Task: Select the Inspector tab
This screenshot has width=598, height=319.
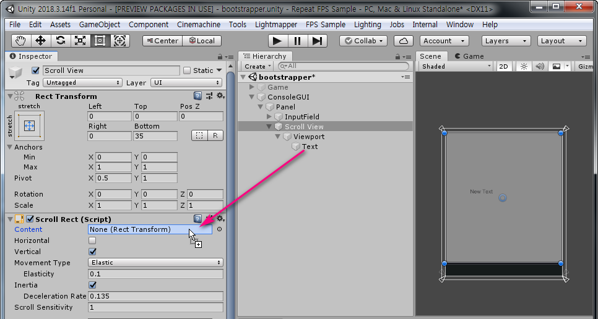Action: pyautogui.click(x=31, y=56)
